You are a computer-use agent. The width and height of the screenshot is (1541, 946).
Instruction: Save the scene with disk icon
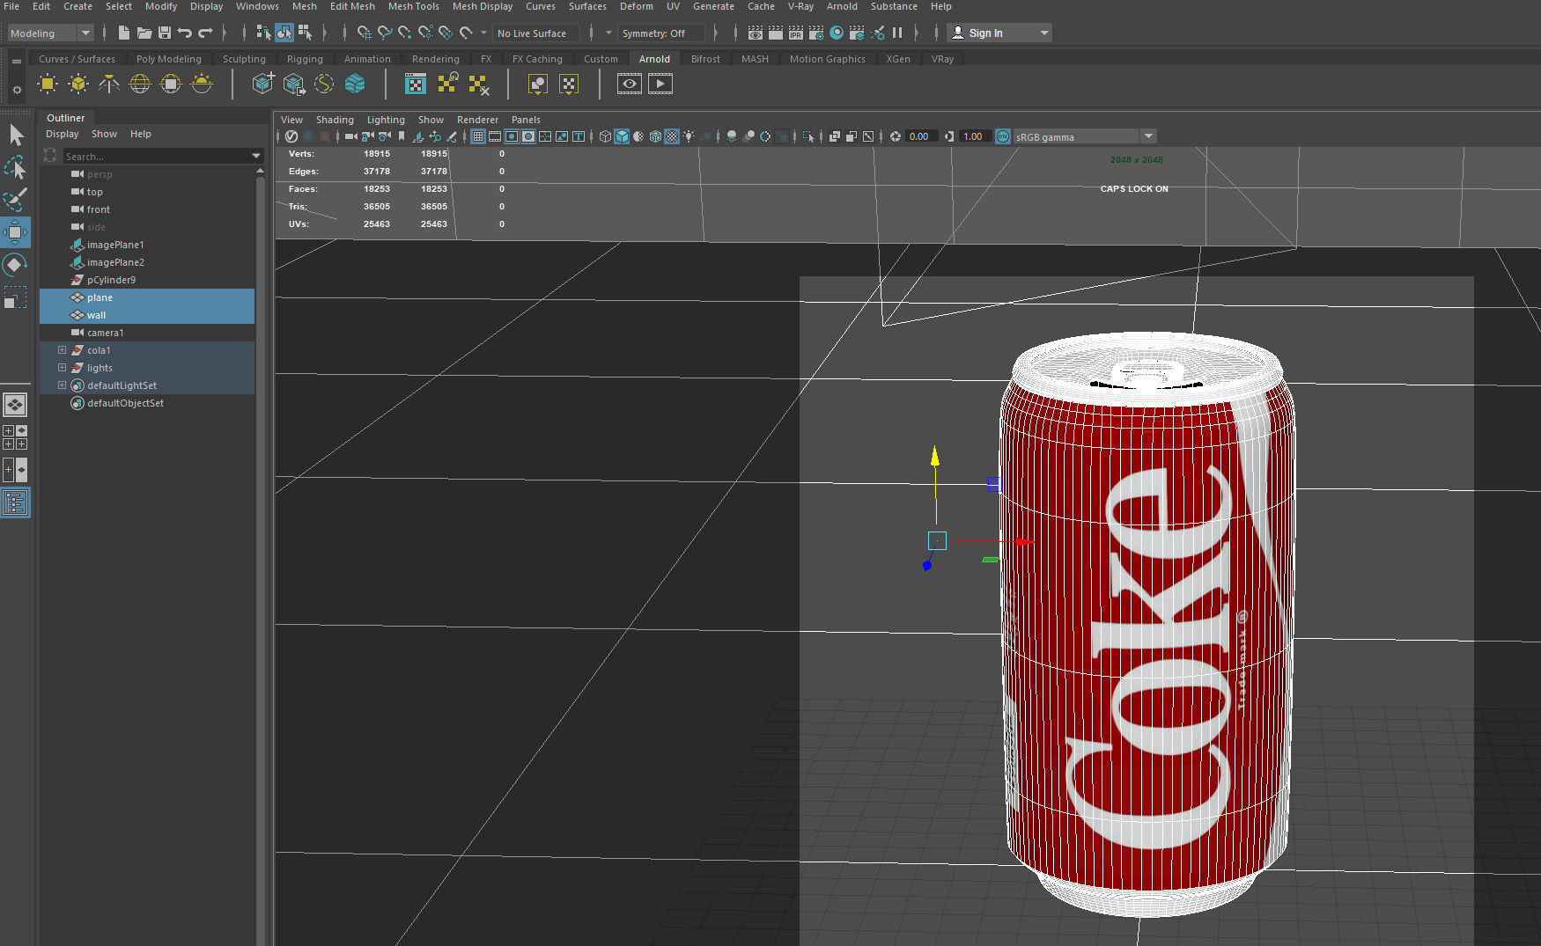[x=165, y=33]
